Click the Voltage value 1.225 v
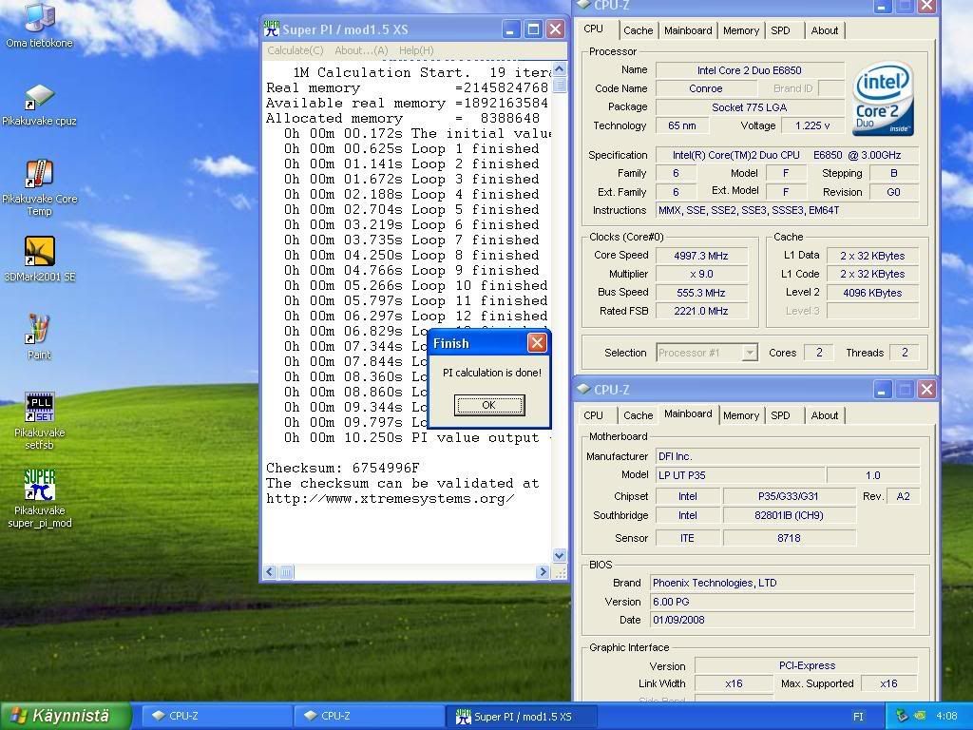 click(812, 125)
